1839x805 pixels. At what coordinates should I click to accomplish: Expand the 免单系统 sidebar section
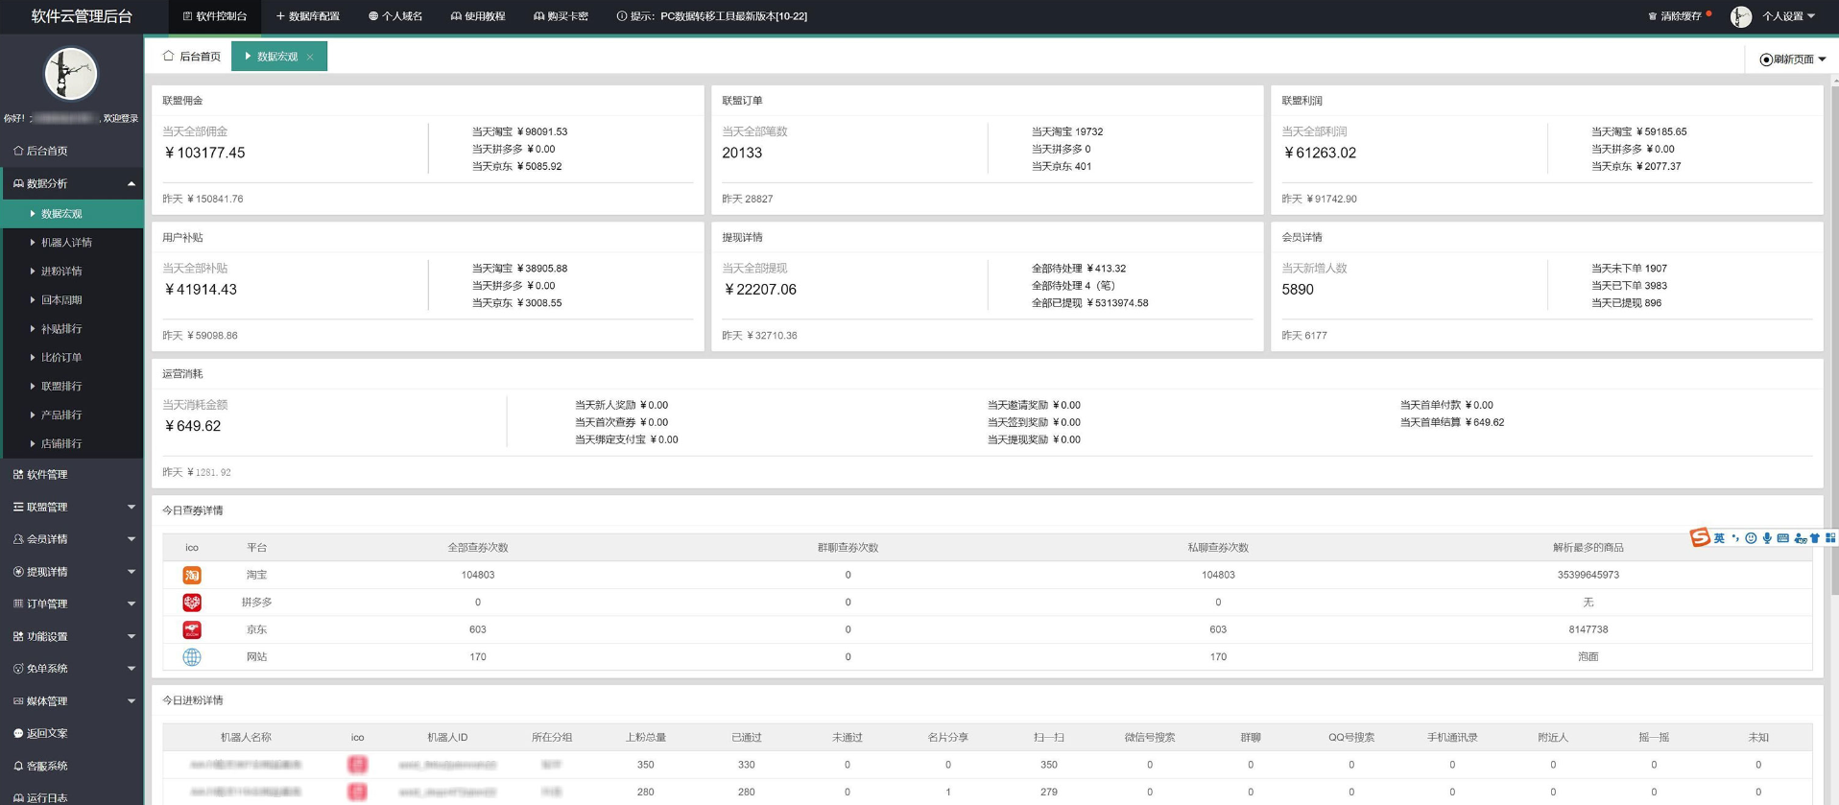coord(72,669)
